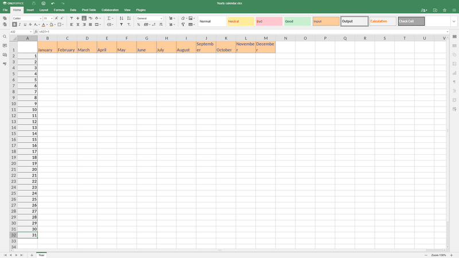Select the Year sheet tab
Image resolution: width=459 pixels, height=258 pixels.
[x=41, y=255]
